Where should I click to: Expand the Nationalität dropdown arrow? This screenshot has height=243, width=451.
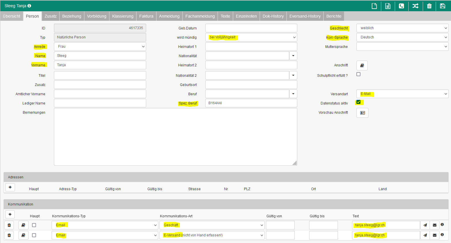[293, 56]
